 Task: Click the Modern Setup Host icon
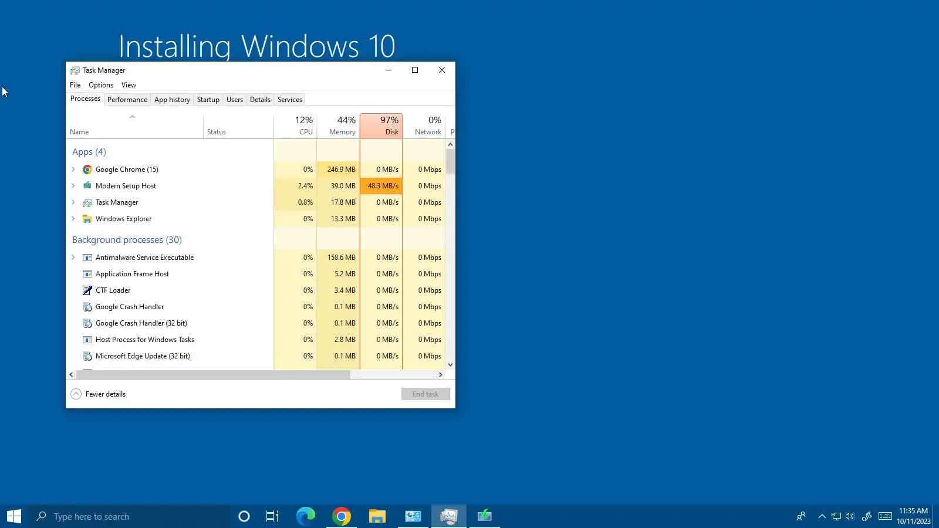[x=87, y=186]
